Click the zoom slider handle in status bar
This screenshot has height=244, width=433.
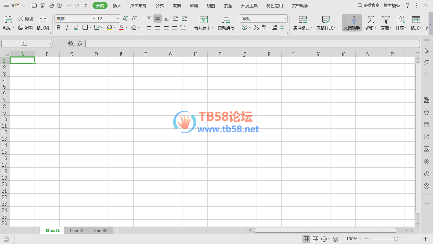(396, 239)
